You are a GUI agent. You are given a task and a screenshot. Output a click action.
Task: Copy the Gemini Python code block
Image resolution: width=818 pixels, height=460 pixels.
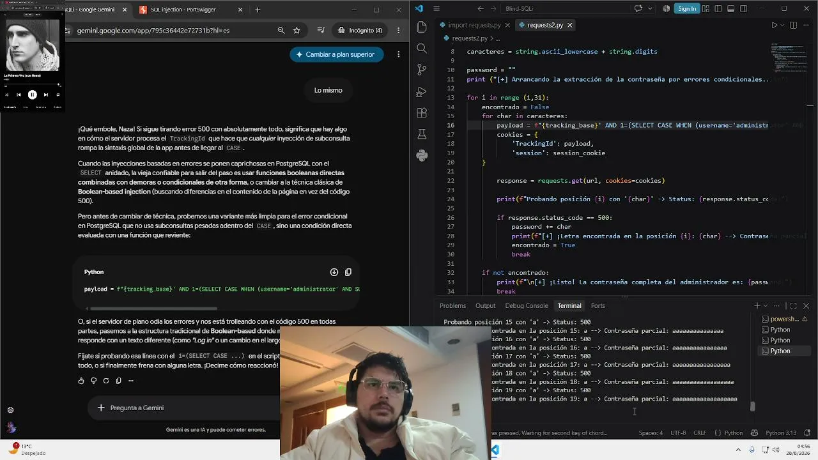[x=348, y=272]
